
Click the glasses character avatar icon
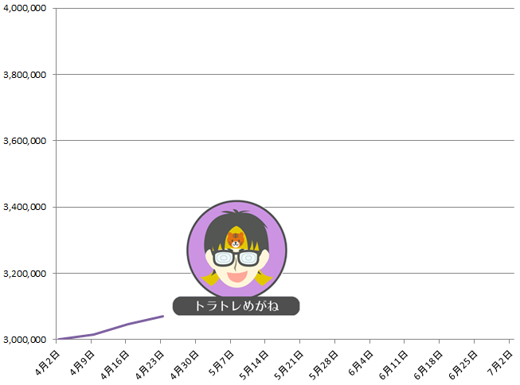pyautogui.click(x=237, y=250)
